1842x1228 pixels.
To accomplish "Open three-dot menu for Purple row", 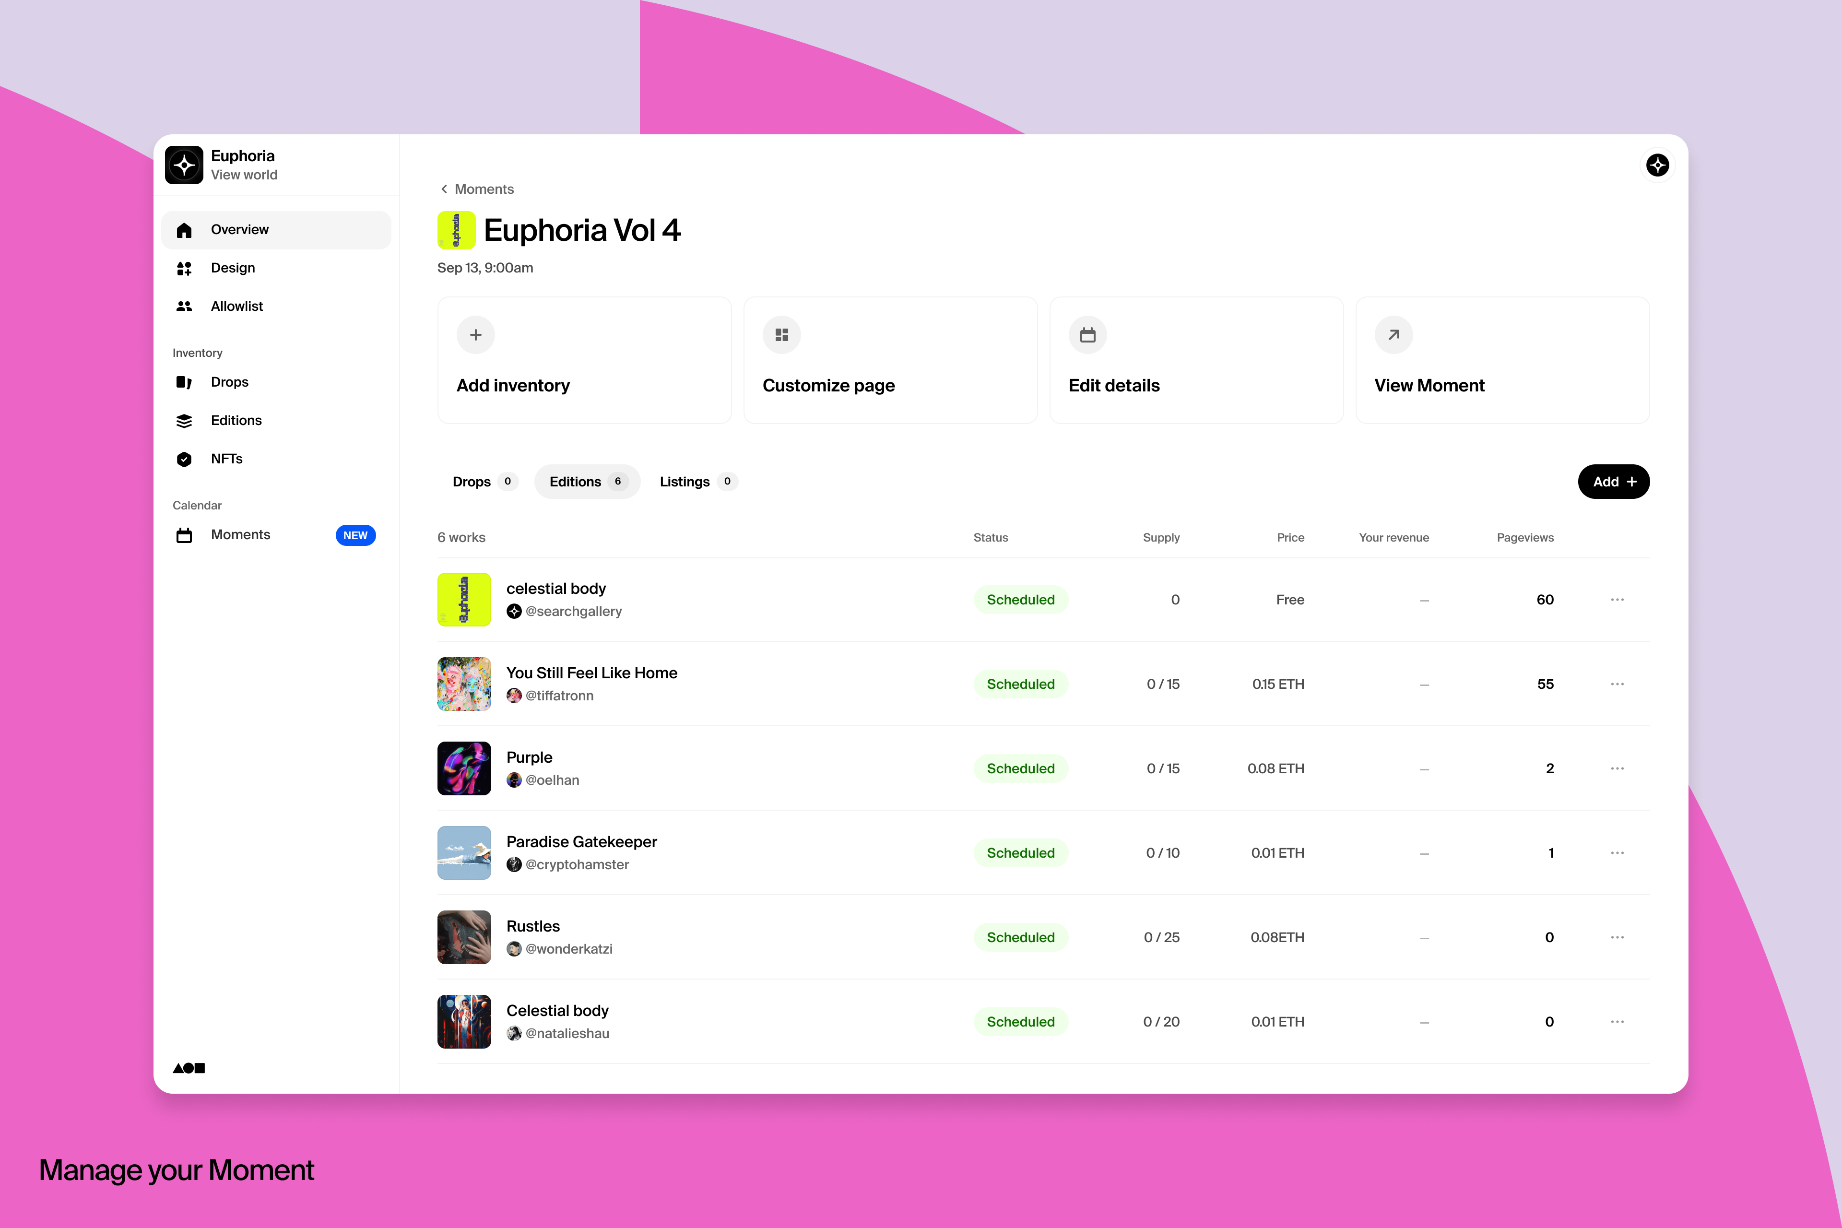I will 1617,768.
